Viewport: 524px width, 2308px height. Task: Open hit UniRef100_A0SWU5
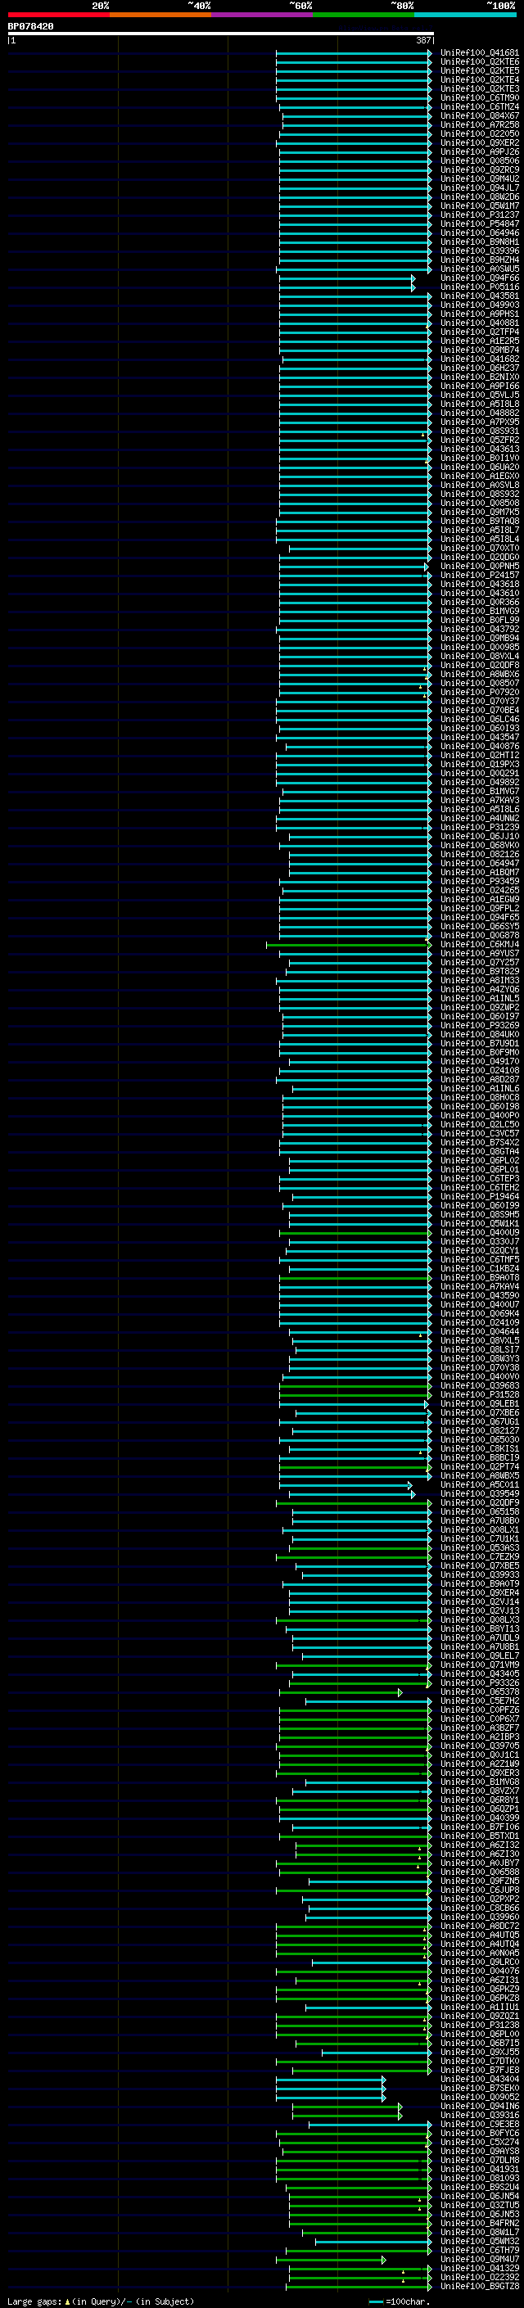tap(479, 269)
